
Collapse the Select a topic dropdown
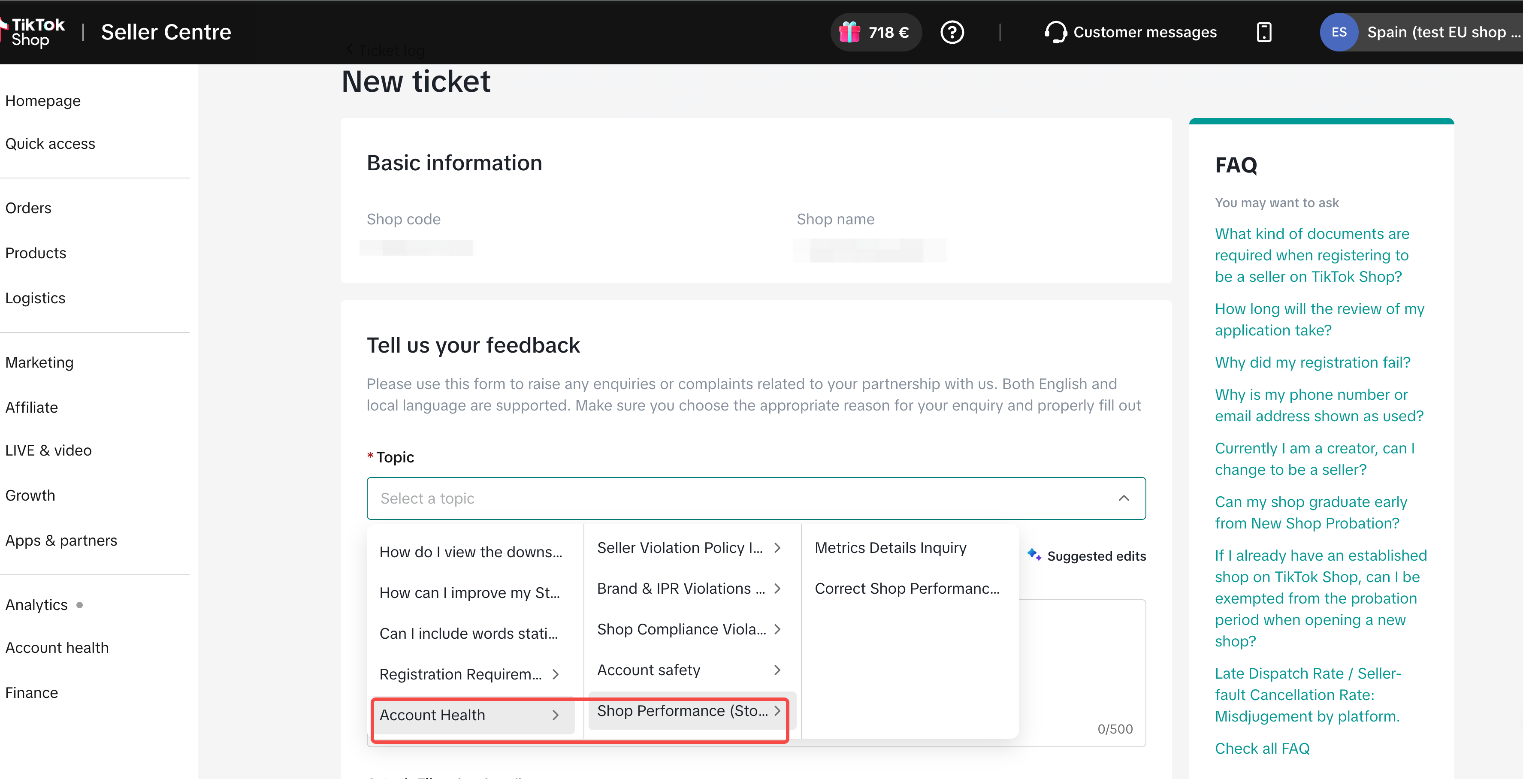point(1123,498)
